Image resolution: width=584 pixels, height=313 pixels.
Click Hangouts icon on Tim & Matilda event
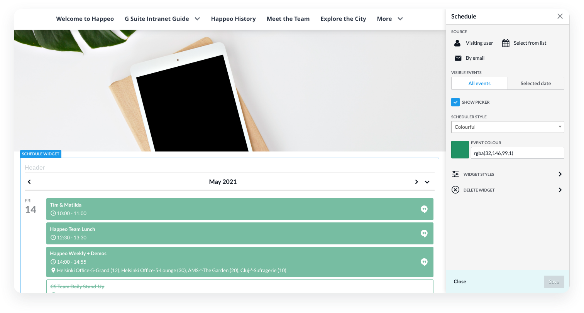pos(424,209)
